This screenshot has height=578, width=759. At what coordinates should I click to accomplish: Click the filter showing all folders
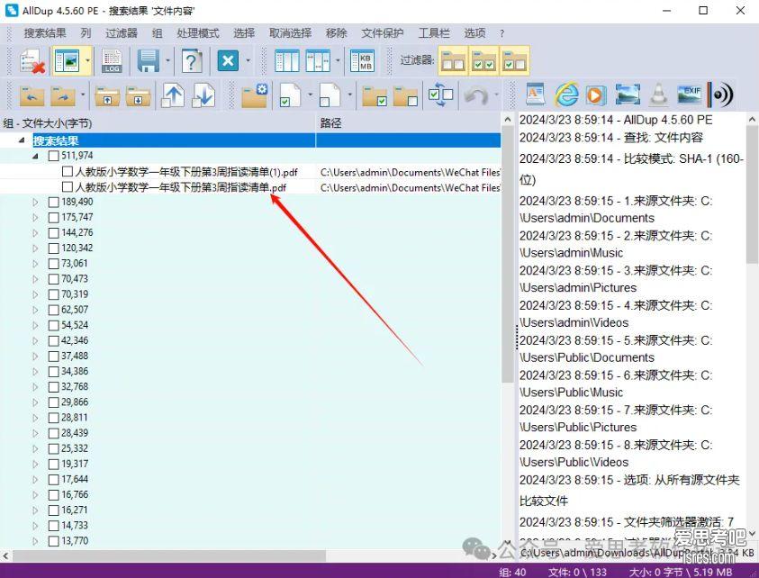pos(454,61)
